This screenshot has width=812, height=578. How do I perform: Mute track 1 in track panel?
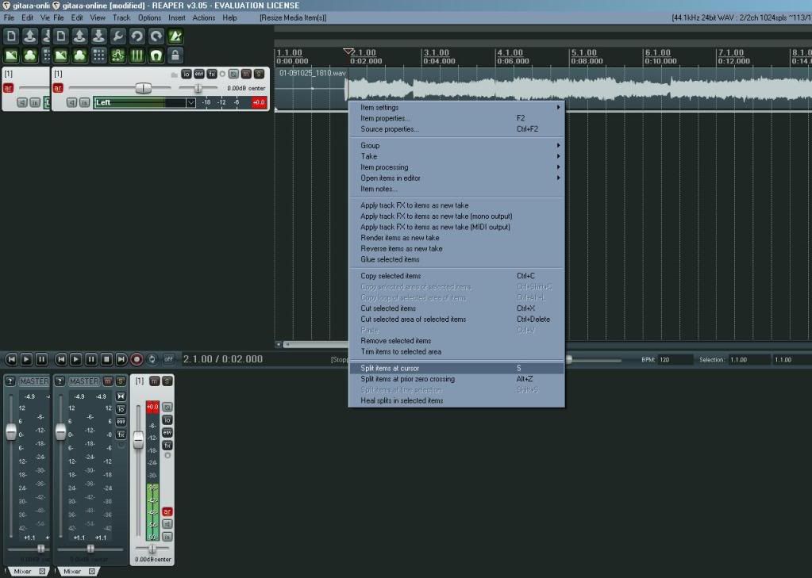pos(246,74)
